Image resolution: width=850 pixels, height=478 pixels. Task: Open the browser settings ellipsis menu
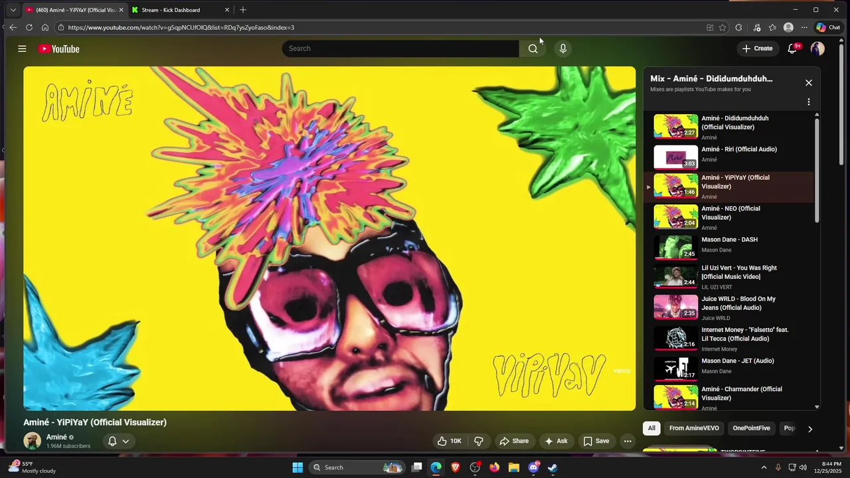pyautogui.click(x=804, y=27)
